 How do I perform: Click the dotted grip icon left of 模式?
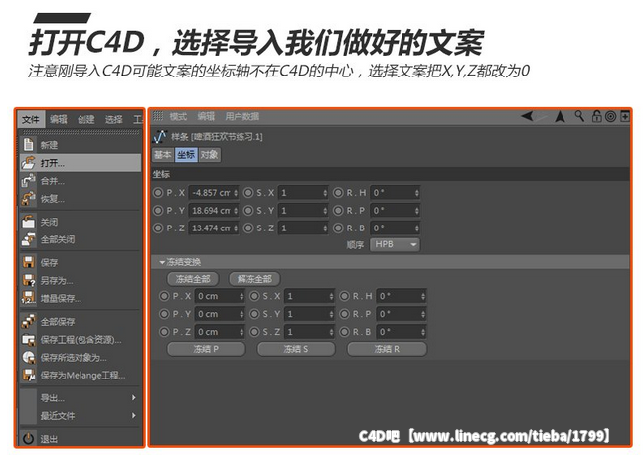(x=158, y=116)
